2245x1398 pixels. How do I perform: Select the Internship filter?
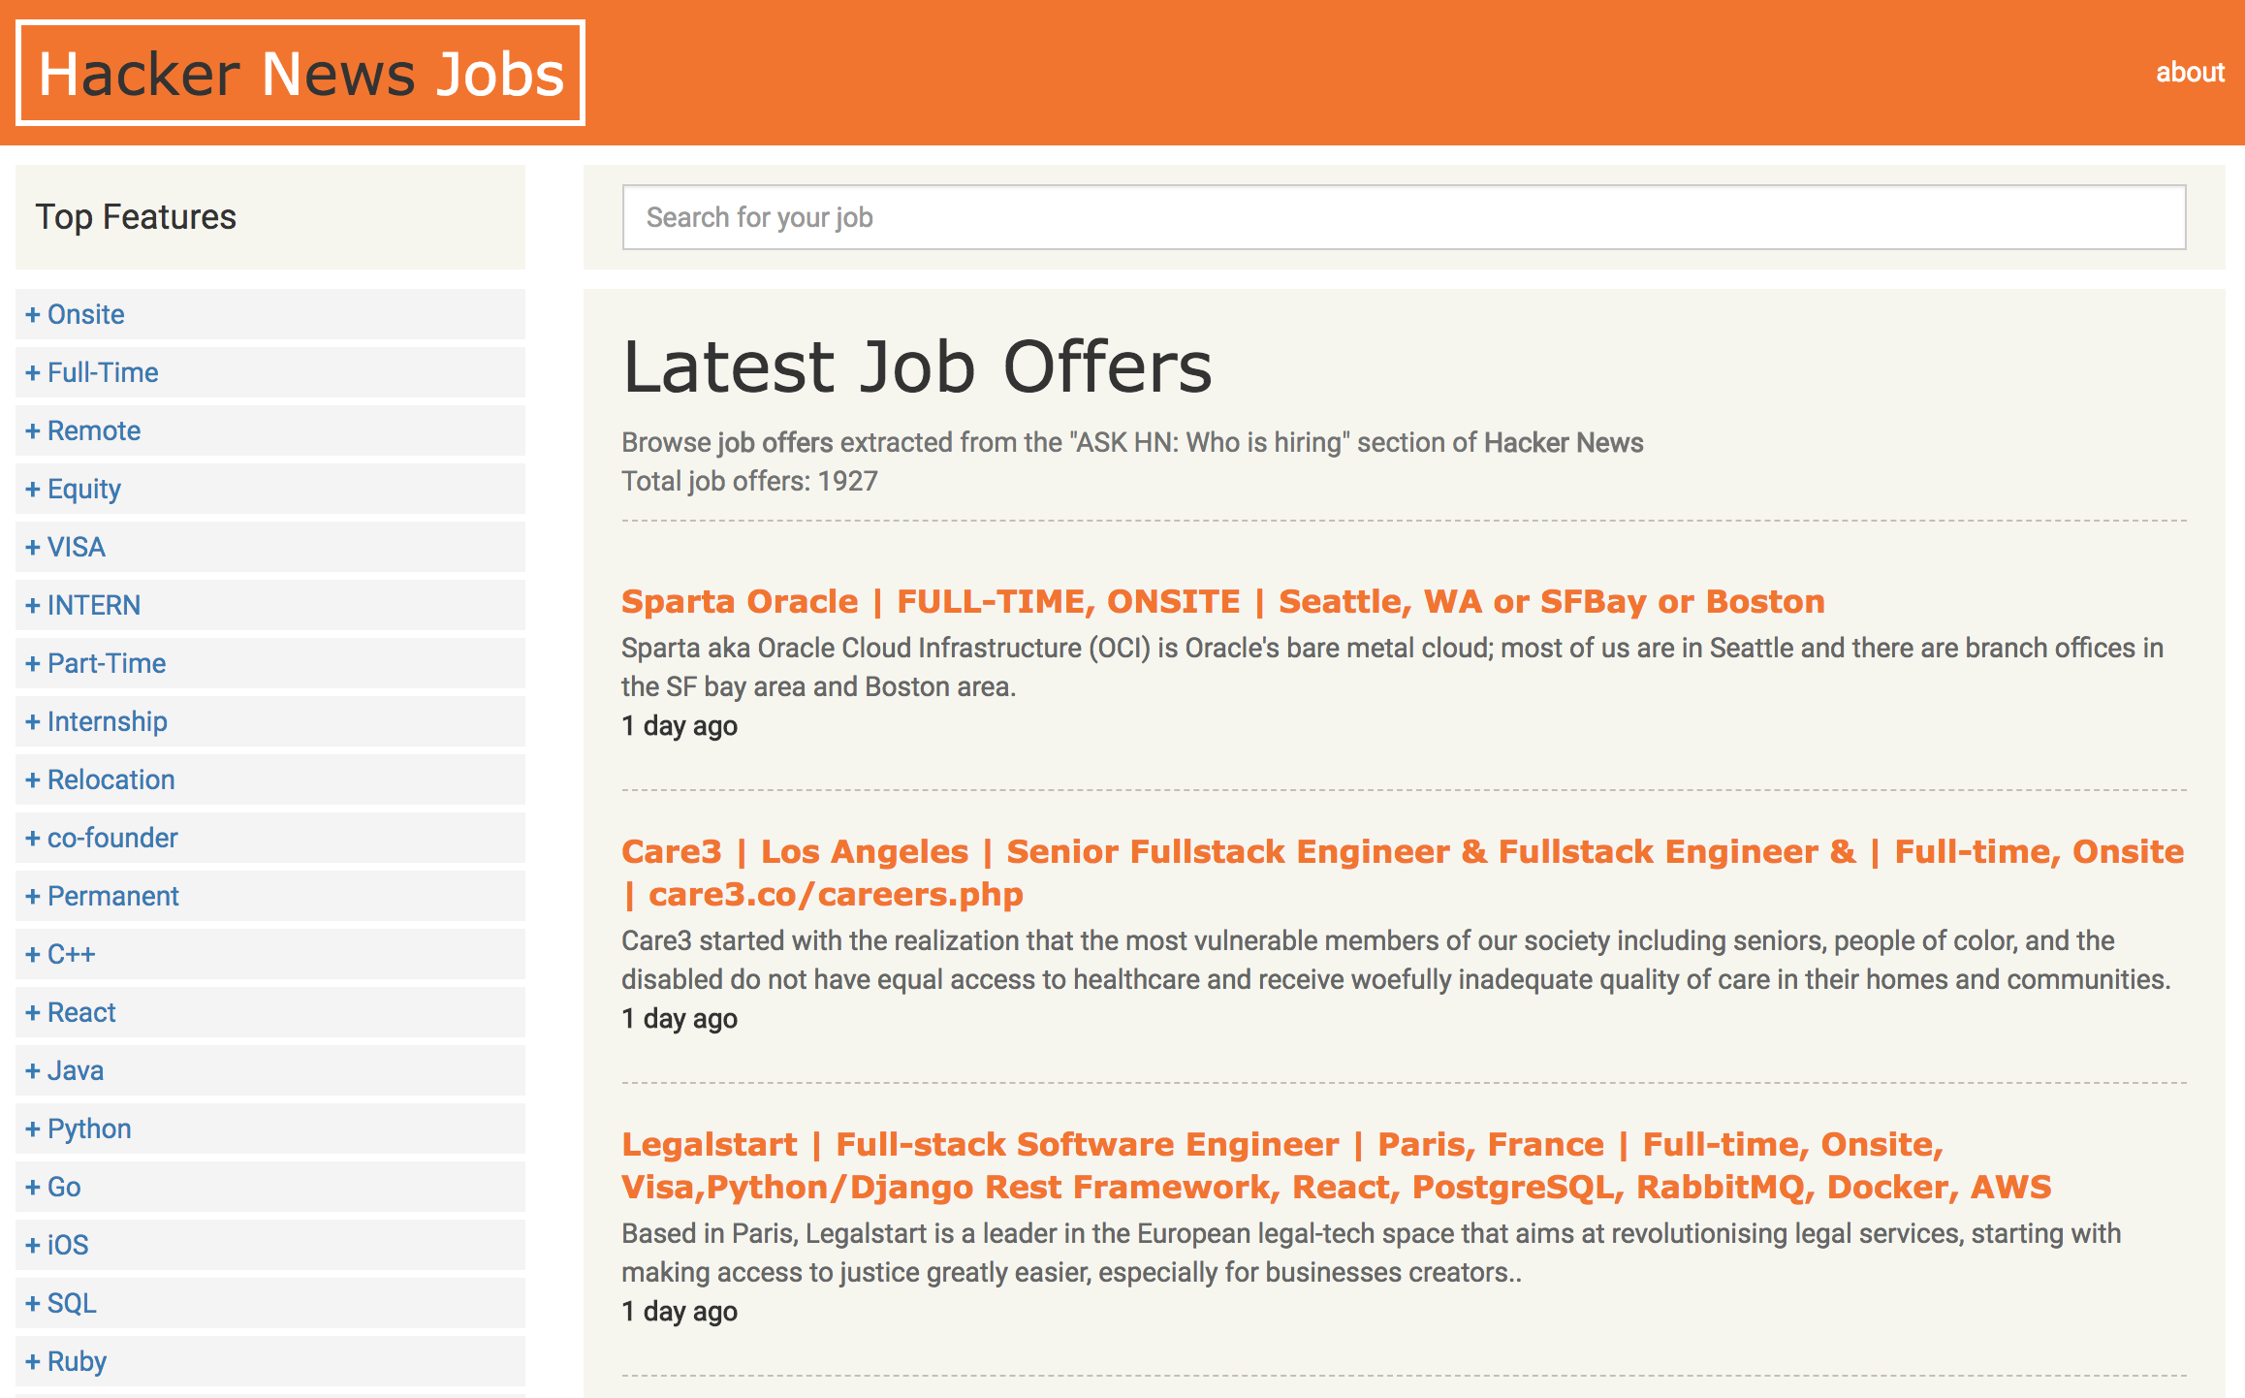(x=270, y=721)
